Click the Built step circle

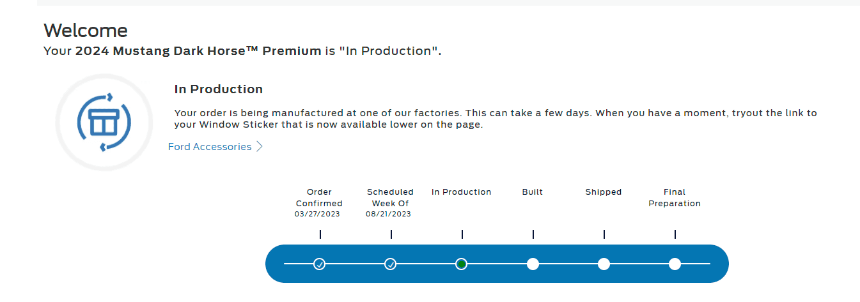tap(533, 264)
